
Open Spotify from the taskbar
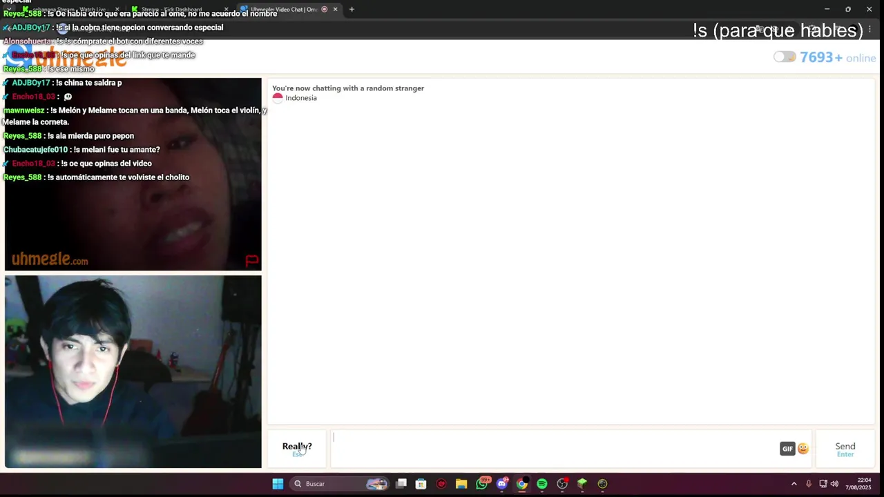tap(542, 484)
